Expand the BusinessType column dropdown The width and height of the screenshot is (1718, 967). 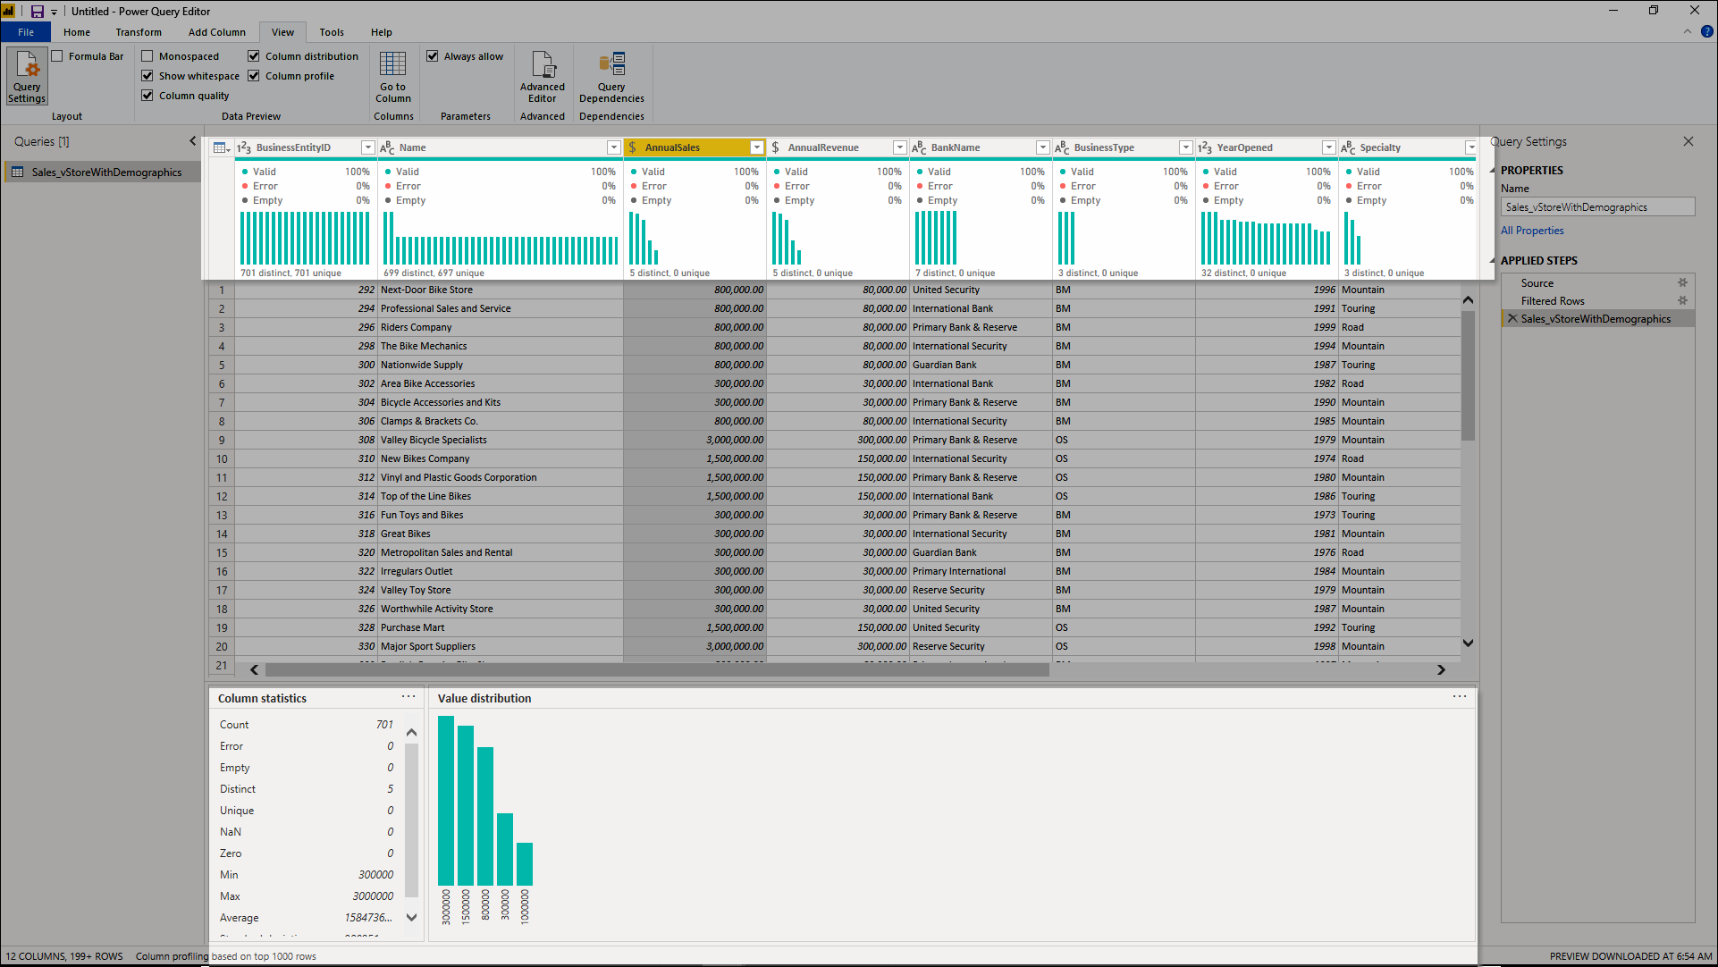click(x=1183, y=147)
